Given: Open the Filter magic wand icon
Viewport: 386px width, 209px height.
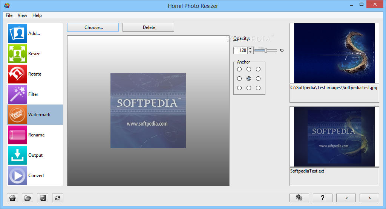Looking at the screenshot, I should click(17, 94).
